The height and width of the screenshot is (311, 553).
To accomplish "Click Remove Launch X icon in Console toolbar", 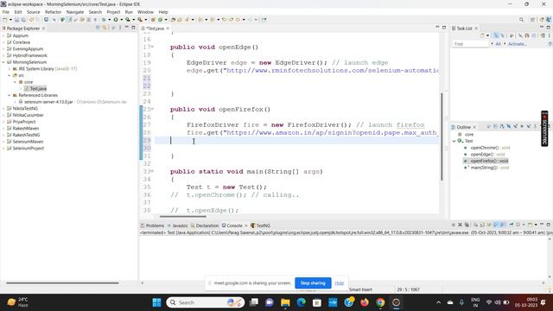I will (460, 225).
